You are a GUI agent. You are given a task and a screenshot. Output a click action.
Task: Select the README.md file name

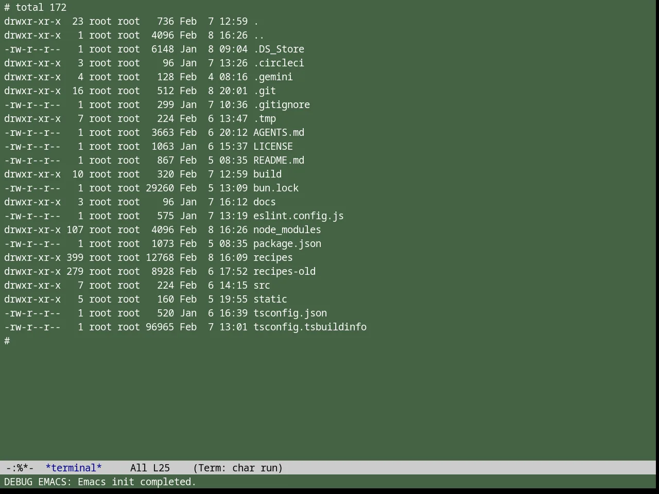[x=279, y=161]
